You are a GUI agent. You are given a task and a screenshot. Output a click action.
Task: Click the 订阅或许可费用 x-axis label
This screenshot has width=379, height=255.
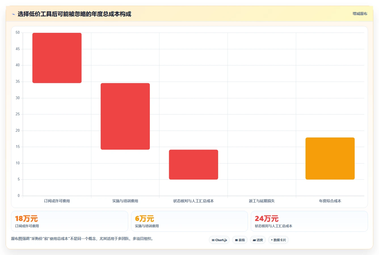pos(57,201)
